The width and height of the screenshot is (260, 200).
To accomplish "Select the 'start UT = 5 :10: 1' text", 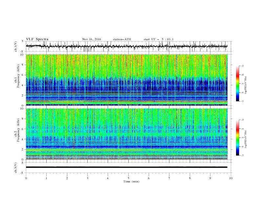I will point(159,39).
